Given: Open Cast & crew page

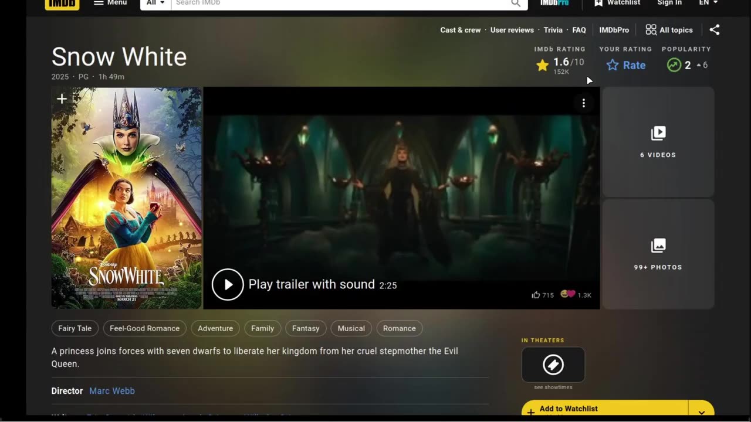Looking at the screenshot, I should point(461,30).
